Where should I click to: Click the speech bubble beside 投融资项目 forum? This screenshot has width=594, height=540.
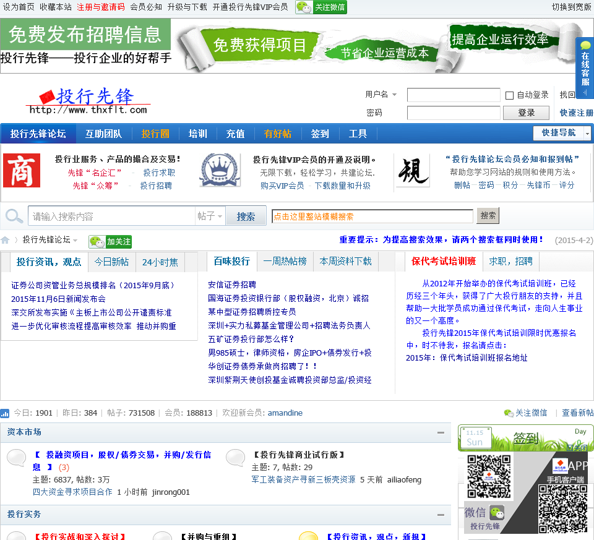[x=16, y=458]
